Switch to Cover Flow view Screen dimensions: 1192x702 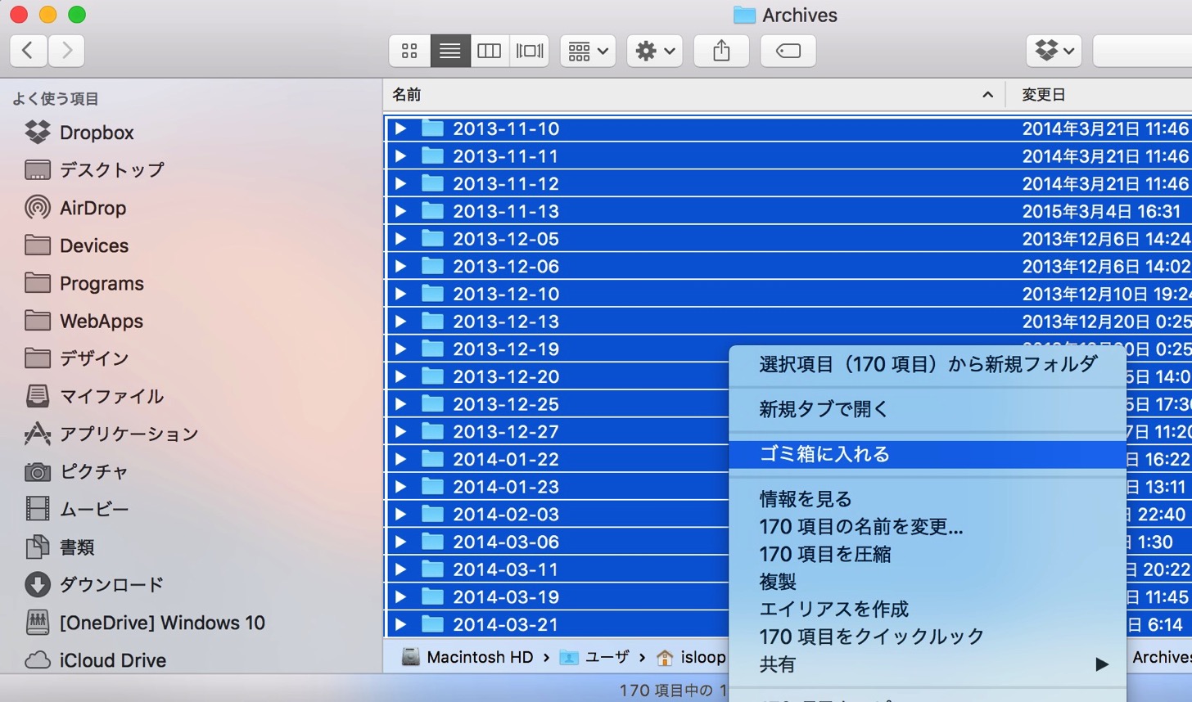coord(529,51)
